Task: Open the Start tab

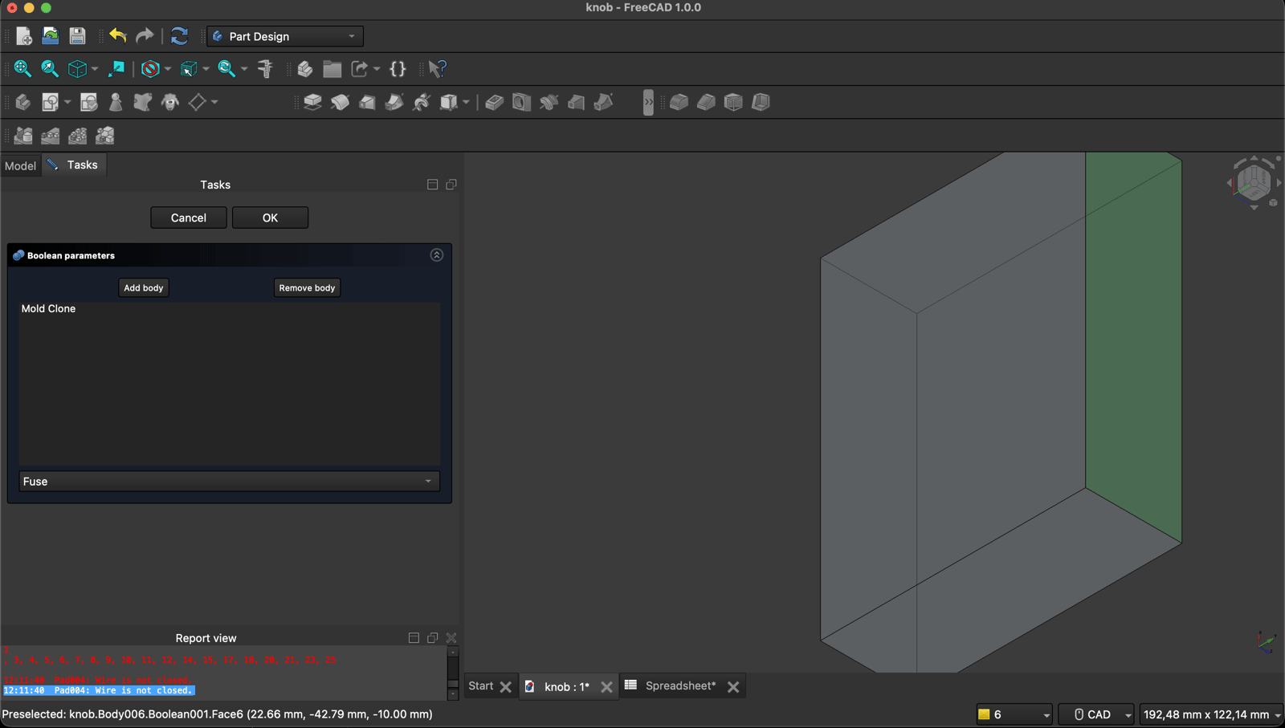Action: point(481,686)
